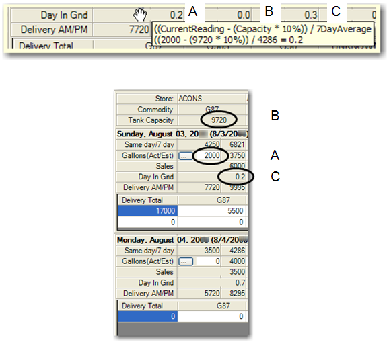Click the ellipsis button in Monday Gallons row

point(186,261)
